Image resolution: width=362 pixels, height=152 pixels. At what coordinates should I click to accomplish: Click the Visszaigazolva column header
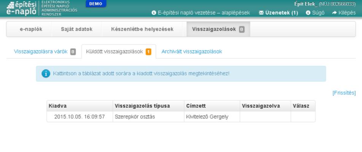click(265, 106)
